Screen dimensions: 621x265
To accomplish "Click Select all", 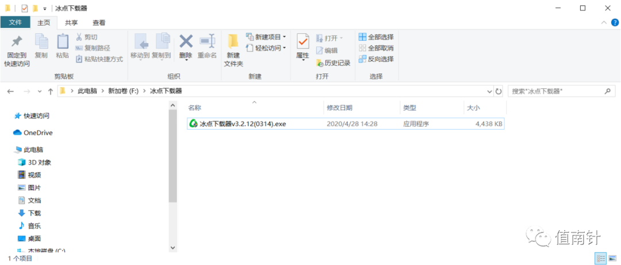I will pyautogui.click(x=376, y=37).
